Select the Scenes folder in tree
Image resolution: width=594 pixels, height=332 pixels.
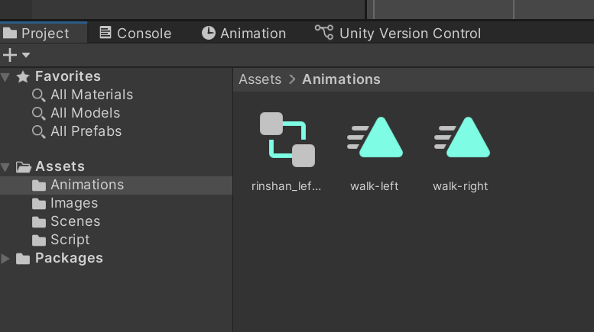pos(75,221)
